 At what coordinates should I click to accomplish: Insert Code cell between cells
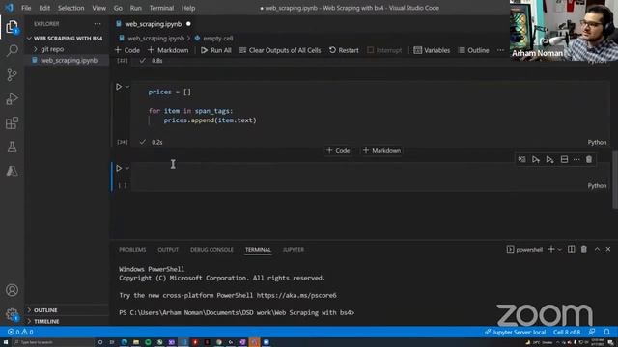click(x=338, y=151)
